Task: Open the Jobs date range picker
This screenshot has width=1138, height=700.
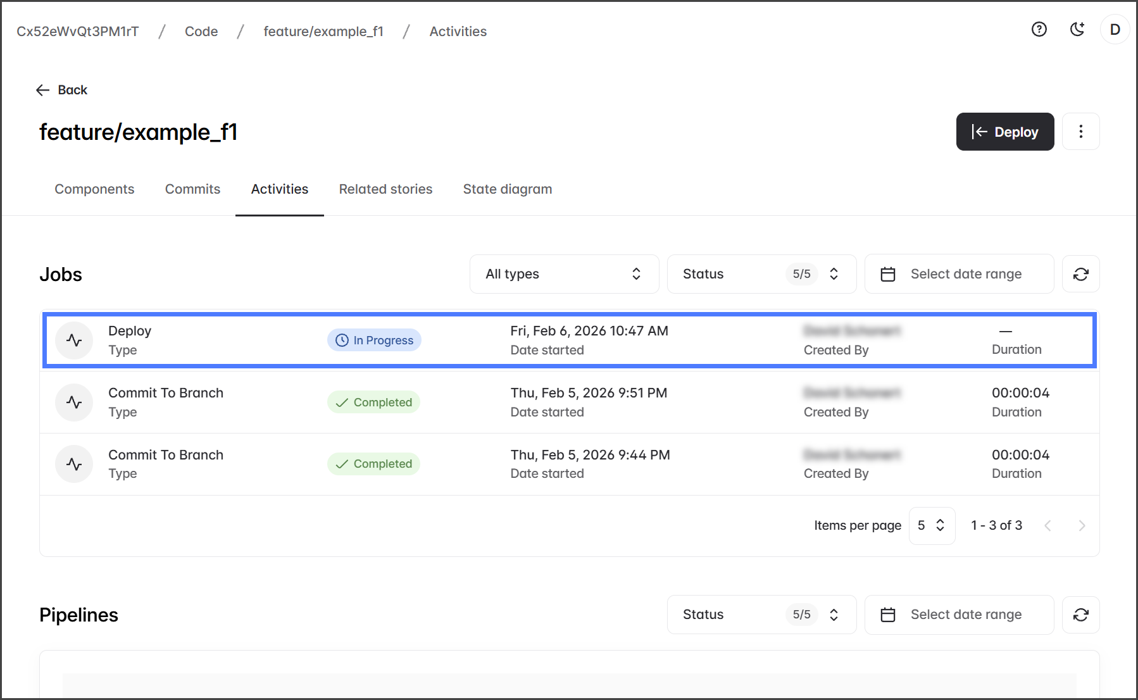Action: point(958,274)
